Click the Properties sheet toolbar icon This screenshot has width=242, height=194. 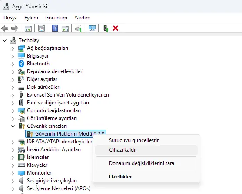[x=41, y=28]
